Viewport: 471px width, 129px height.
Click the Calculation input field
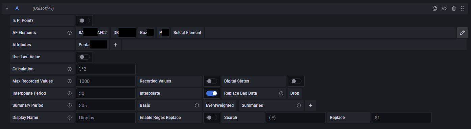(106, 69)
